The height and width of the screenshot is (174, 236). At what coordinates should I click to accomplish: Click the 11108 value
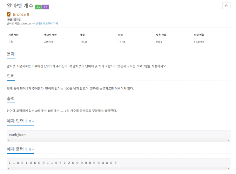(x=122, y=42)
